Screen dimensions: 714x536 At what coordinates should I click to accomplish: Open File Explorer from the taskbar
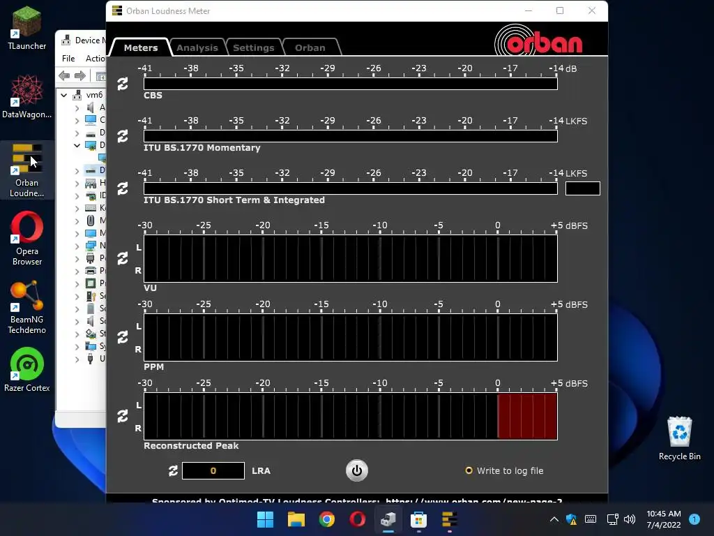pos(296,519)
